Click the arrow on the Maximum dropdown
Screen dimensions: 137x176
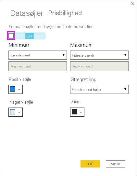pyautogui.click(x=125, y=55)
